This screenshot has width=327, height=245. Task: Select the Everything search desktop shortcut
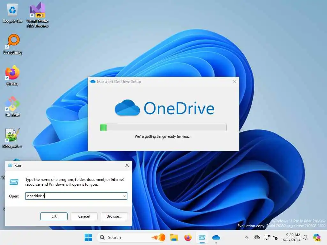pos(12,44)
